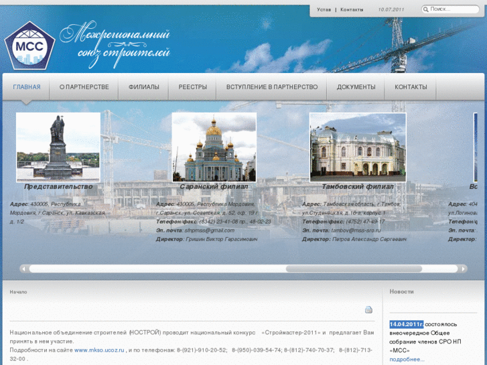Click the Представительство heading
The image size is (487, 365).
click(58, 187)
